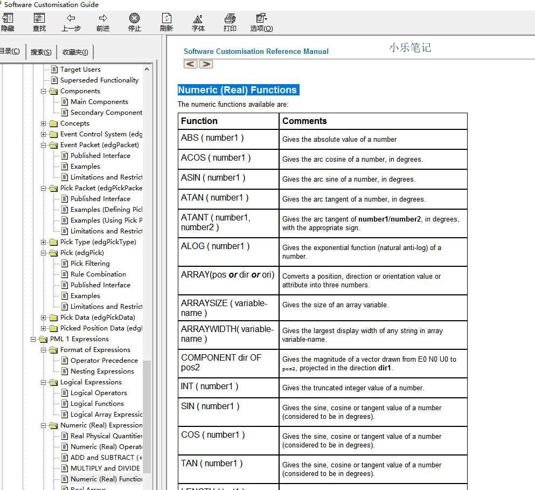The width and height of the screenshot is (535, 490).
Task: Refresh the page with the 刷新 icon
Action: [x=166, y=18]
